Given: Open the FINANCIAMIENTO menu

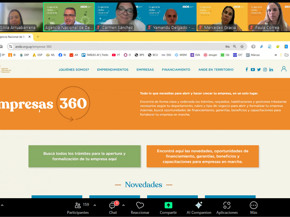Looking at the screenshot, I should tap(176, 69).
